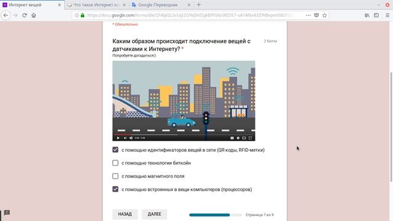The height and width of the screenshot is (221, 393).
Task: Close the Что такое Интернет tab
Action: [x=124, y=5]
